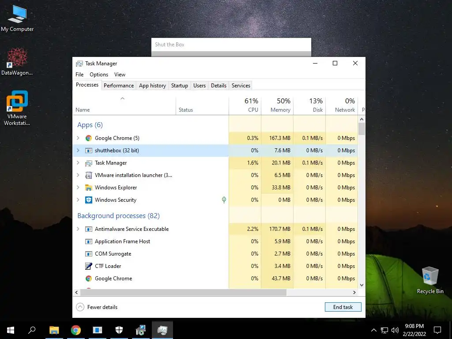452x339 pixels.
Task: Click the Task Manager row icon in Apps
Action: click(x=88, y=163)
